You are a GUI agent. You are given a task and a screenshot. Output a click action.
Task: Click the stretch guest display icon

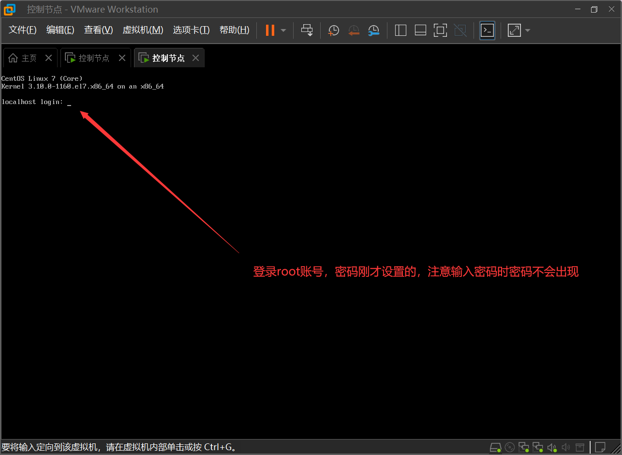pos(514,30)
